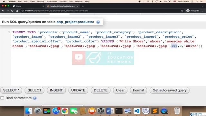Viewport: 206px width, 116px height.
Task: Click the clock in menu bar
Action: (183, 1)
